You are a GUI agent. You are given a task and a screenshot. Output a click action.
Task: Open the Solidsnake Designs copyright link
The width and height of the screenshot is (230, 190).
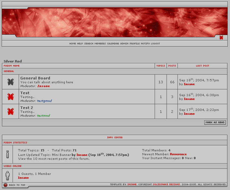[x=166, y=185]
